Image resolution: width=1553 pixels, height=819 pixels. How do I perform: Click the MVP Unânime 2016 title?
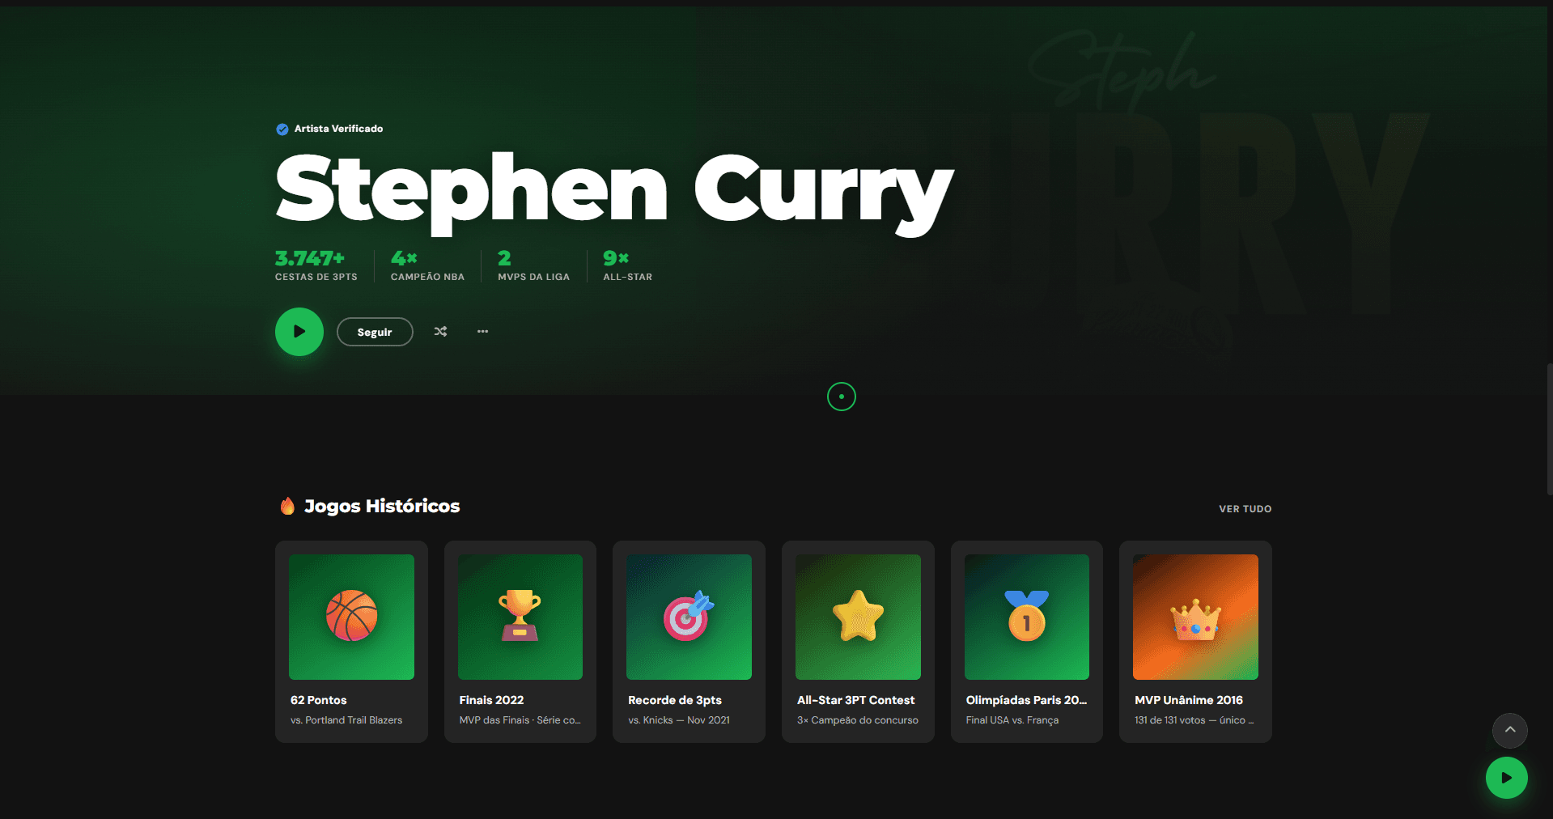coord(1189,700)
